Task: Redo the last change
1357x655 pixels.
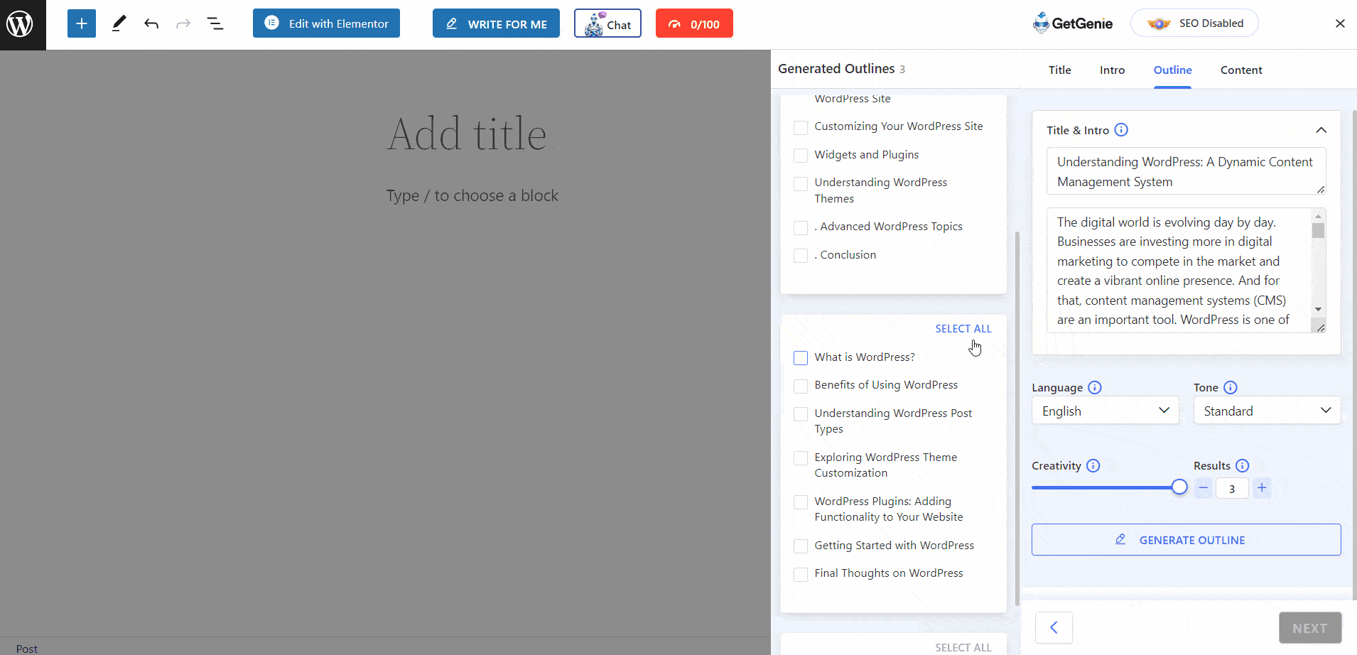Action: [183, 23]
